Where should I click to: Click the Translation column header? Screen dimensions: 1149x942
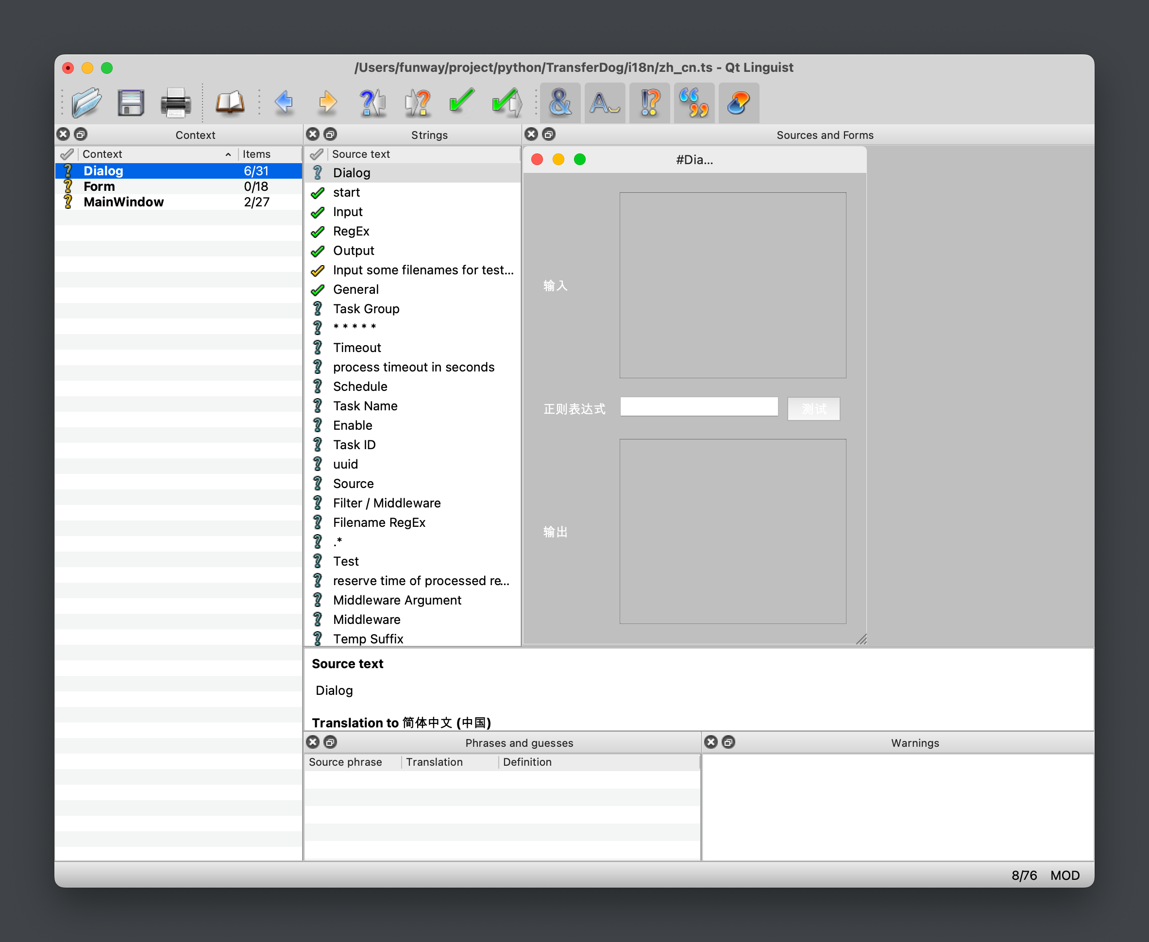point(434,762)
